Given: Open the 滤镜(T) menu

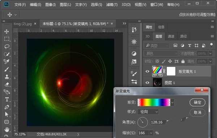Looking at the screenshot, I should pos(112,5).
